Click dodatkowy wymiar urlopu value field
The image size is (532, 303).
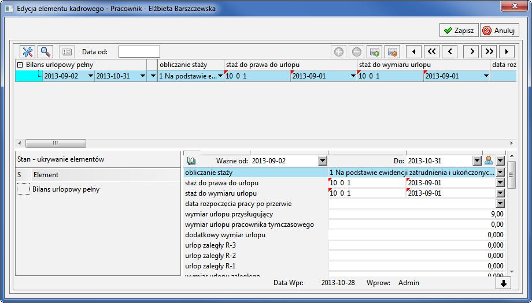tap(417, 235)
